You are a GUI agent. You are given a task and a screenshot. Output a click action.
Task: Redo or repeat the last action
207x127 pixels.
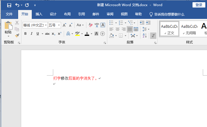tap(27, 5)
